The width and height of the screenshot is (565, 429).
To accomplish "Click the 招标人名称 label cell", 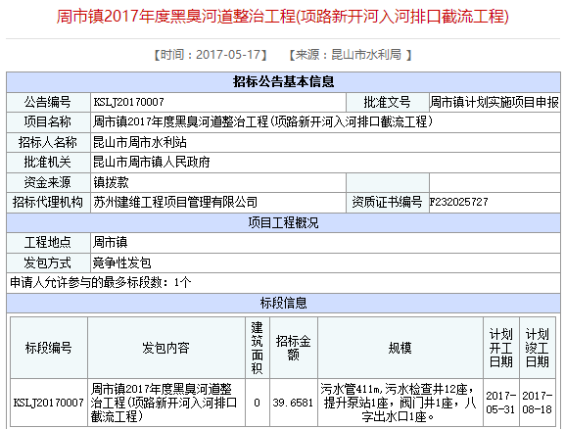I will pyautogui.click(x=48, y=142).
